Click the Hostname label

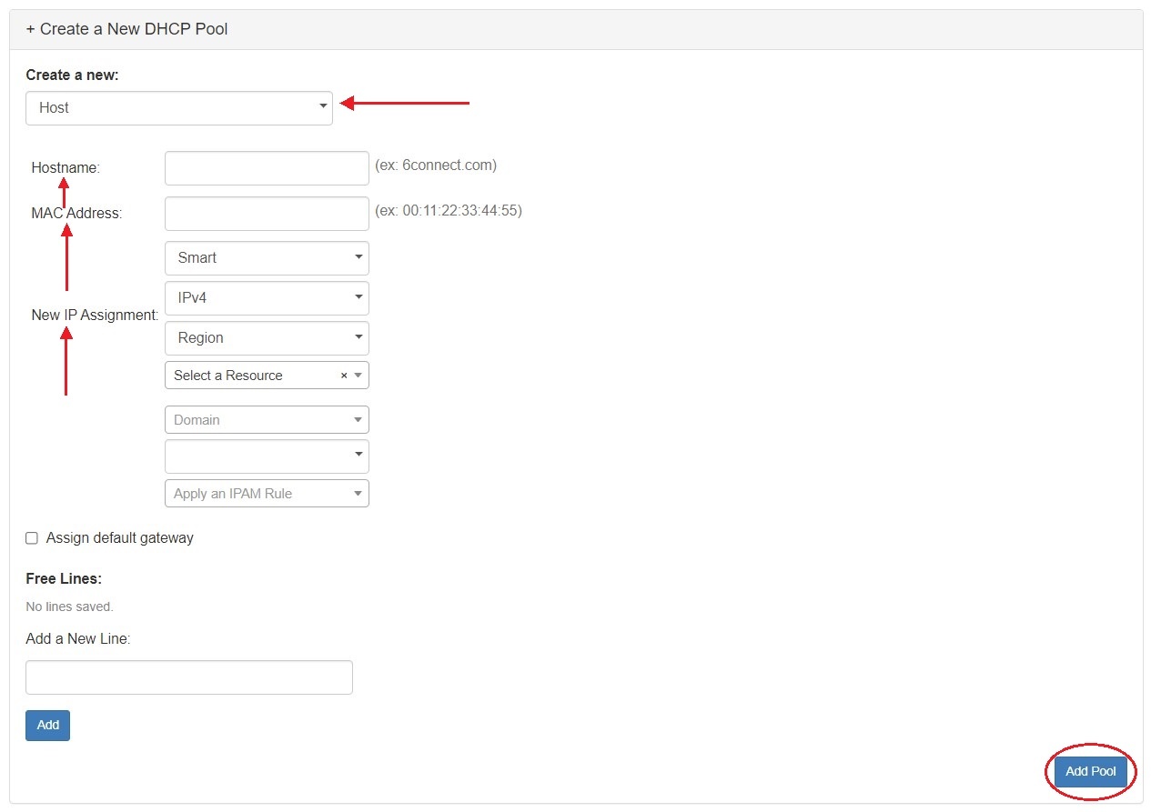point(66,168)
